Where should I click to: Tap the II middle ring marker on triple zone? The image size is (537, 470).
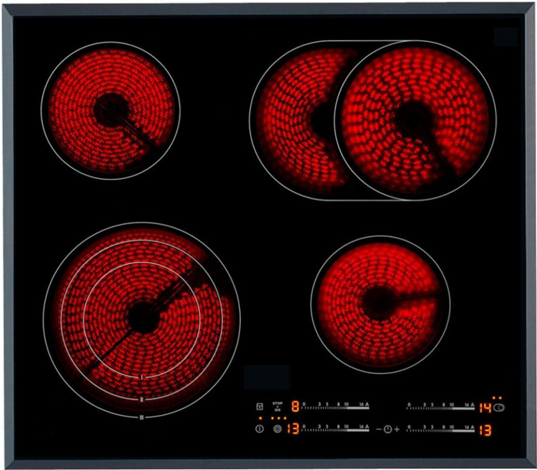[x=142, y=400]
